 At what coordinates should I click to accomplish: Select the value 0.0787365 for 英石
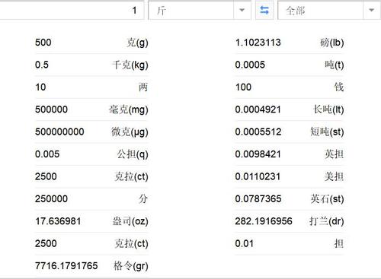pos(258,198)
